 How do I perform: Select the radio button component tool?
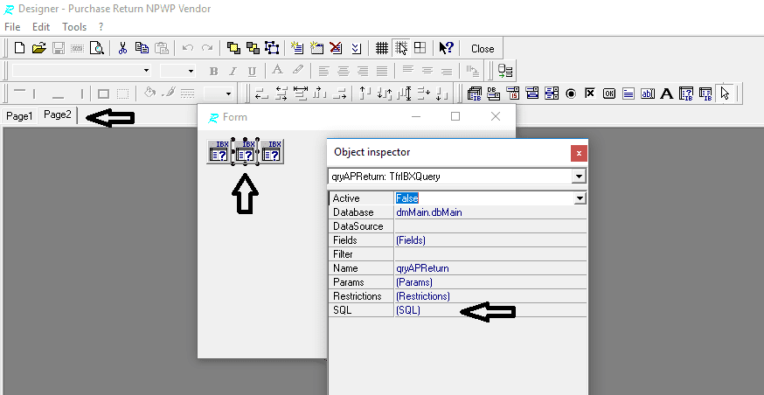pos(570,94)
